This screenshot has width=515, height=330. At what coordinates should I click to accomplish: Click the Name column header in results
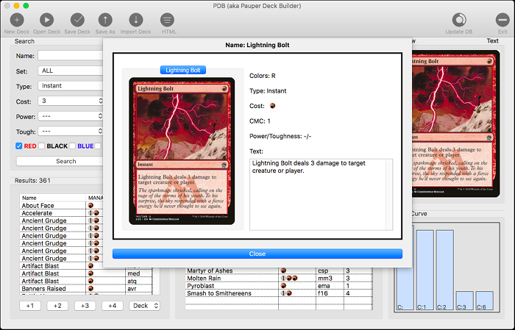click(x=52, y=198)
